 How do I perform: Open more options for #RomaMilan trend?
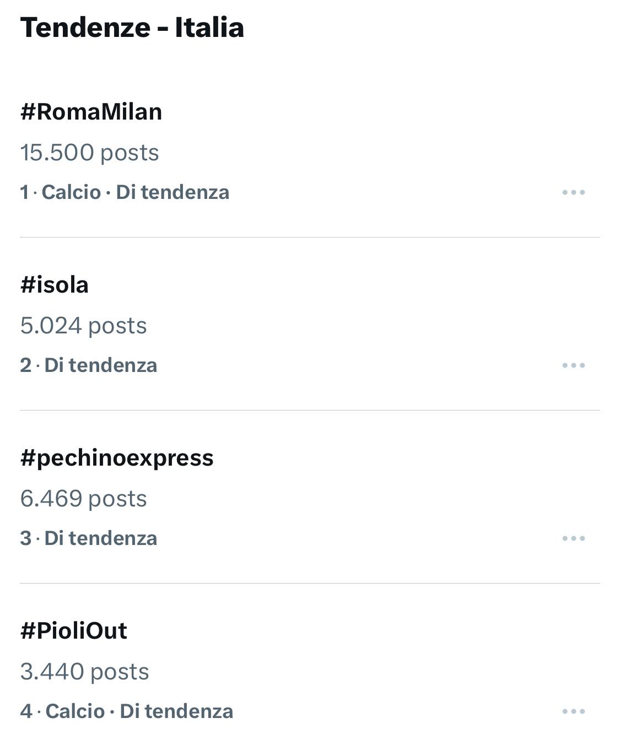pos(573,192)
